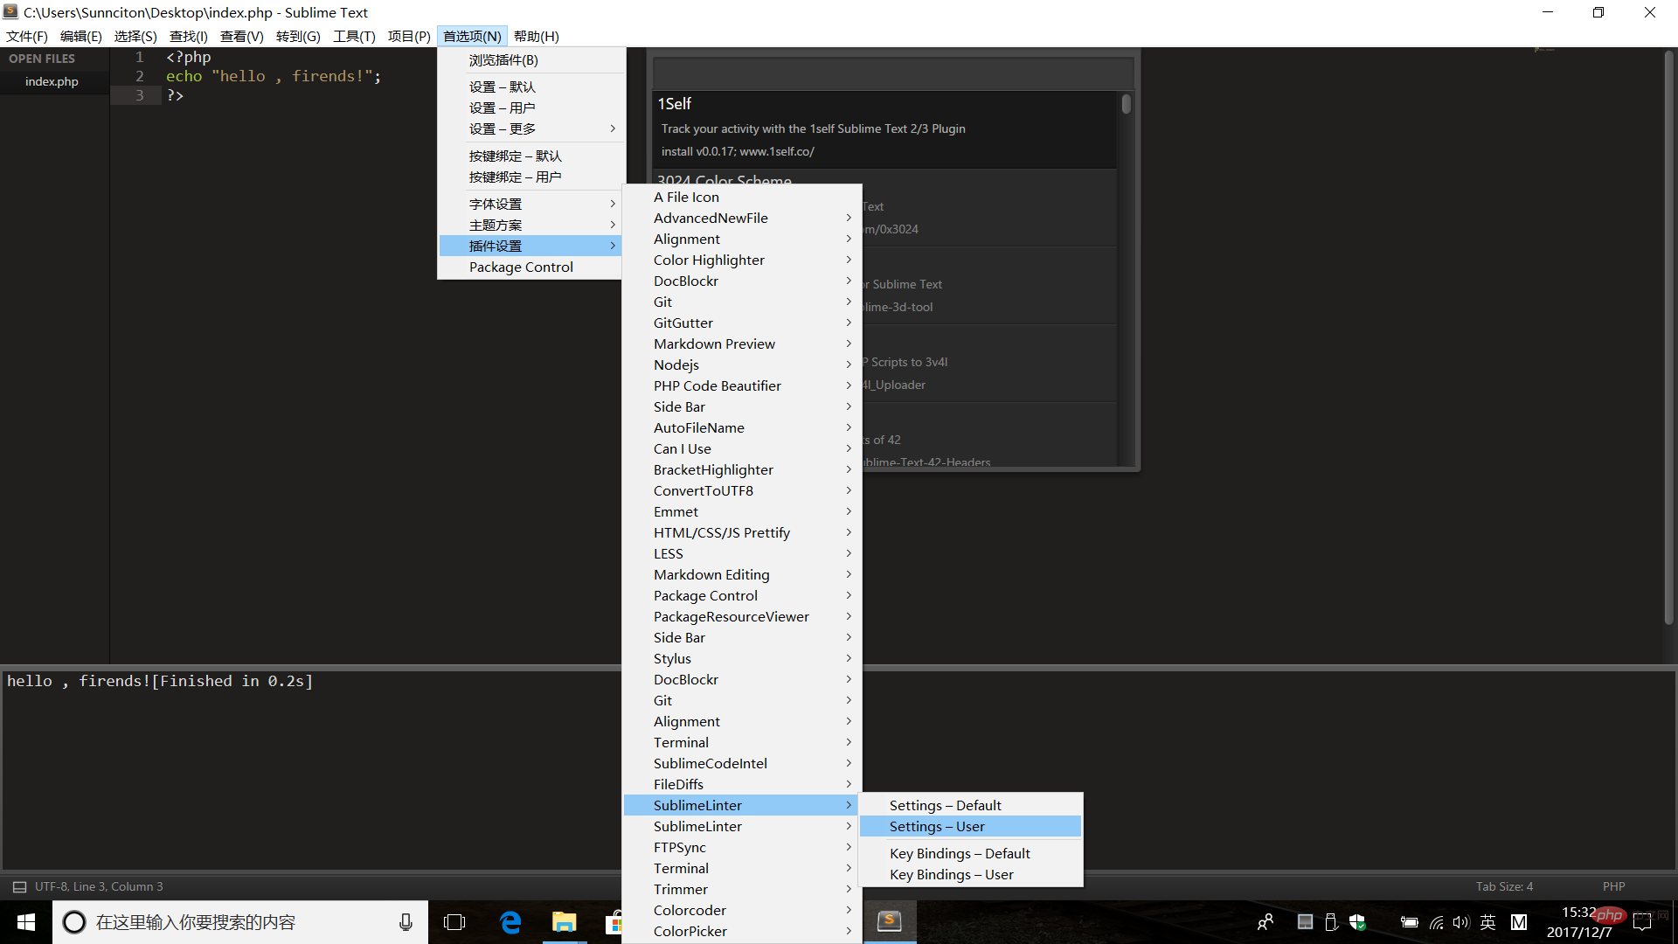This screenshot has width=1678, height=944.
Task: Open Windows Defender shield tray icon
Action: [x=1357, y=922]
